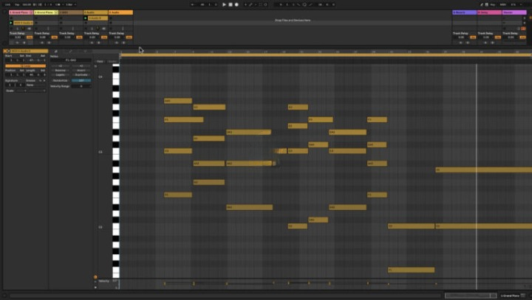Screen dimensions: 532x300
Task: Click the Duplicate button in Notes panel
Action: tap(81, 75)
